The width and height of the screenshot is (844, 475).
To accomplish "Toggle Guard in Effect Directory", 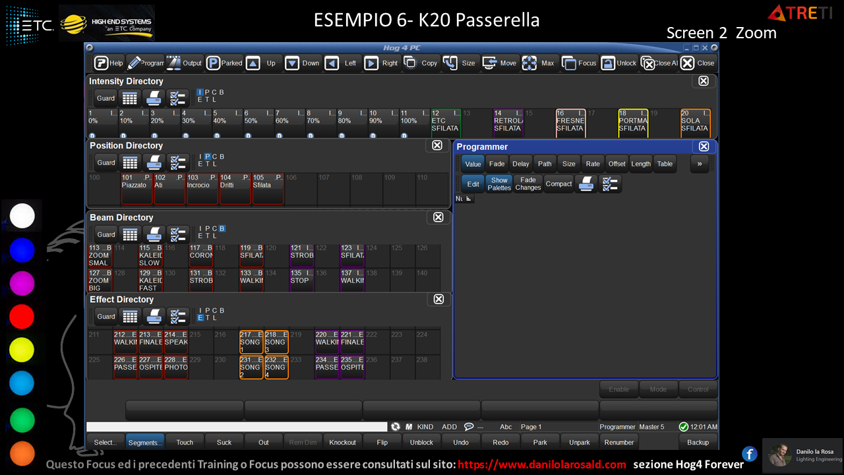I will [x=105, y=316].
